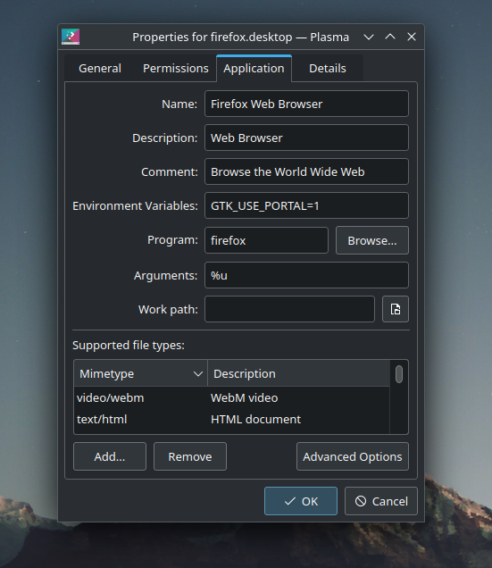Click Browse... to choose a program

[x=372, y=240]
